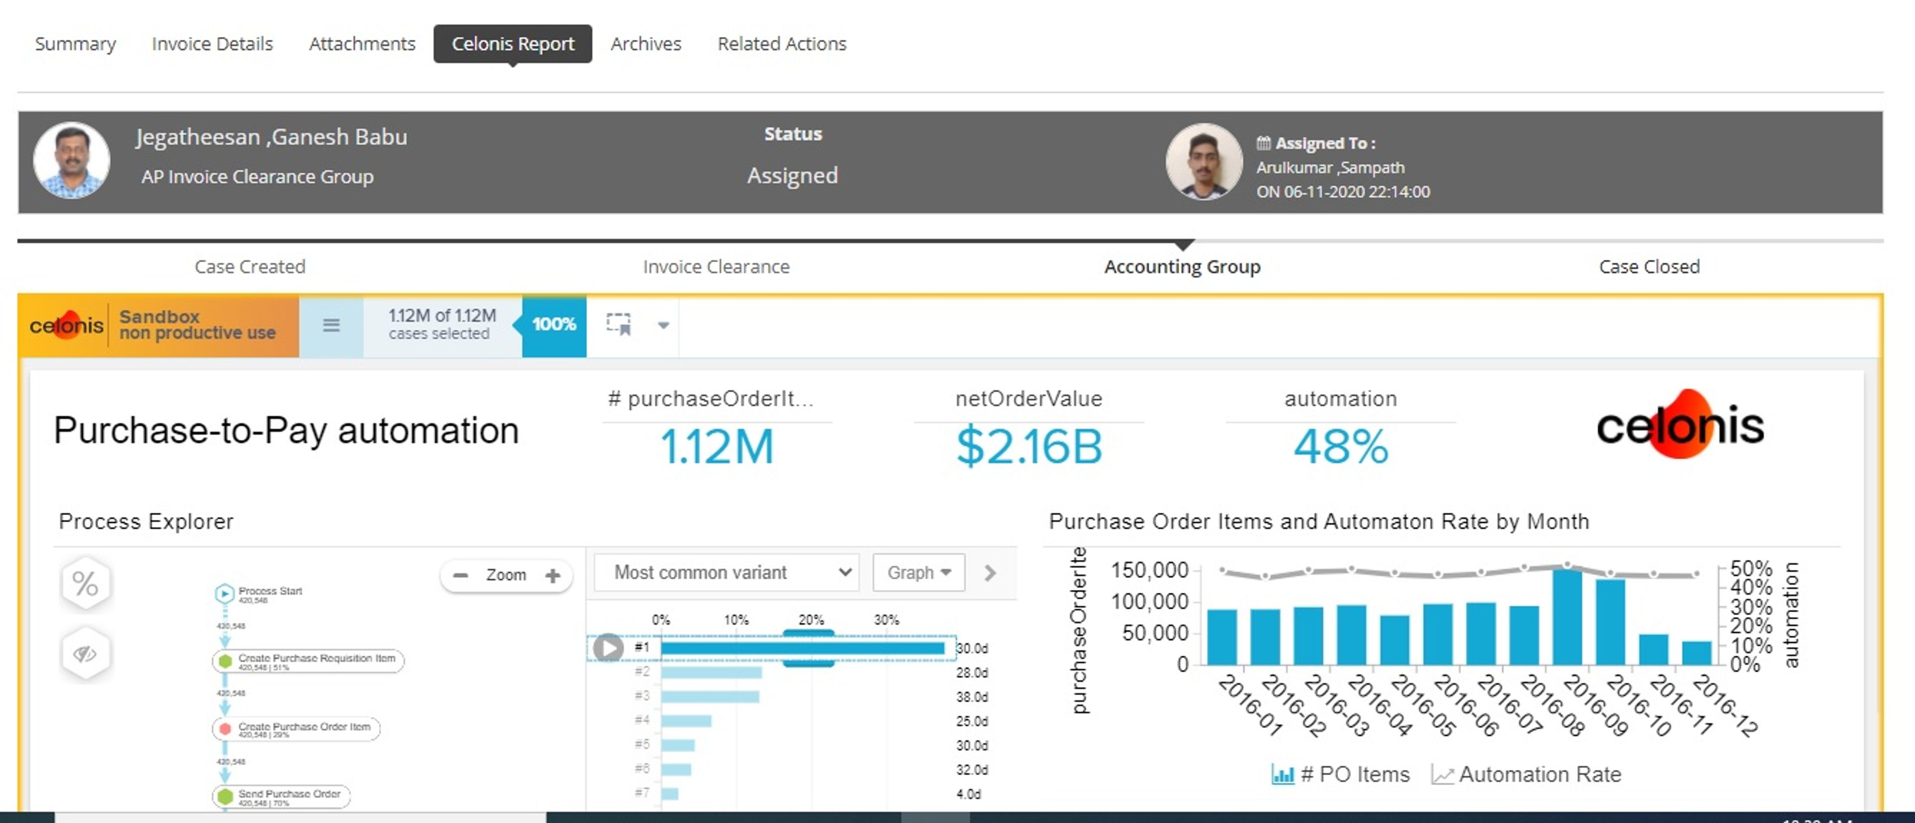Click Sampath Arulkumar's profile photo

click(x=1203, y=162)
